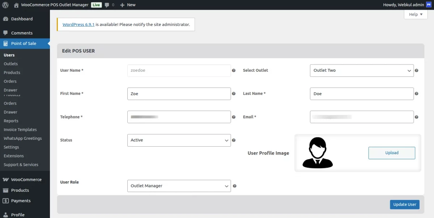Viewport: 434px width, 218px height.
Task: Go to WooCommerce menu in sidebar
Action: coord(26,179)
